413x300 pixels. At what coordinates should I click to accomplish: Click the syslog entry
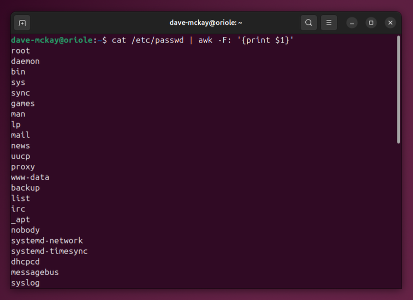[x=25, y=282]
